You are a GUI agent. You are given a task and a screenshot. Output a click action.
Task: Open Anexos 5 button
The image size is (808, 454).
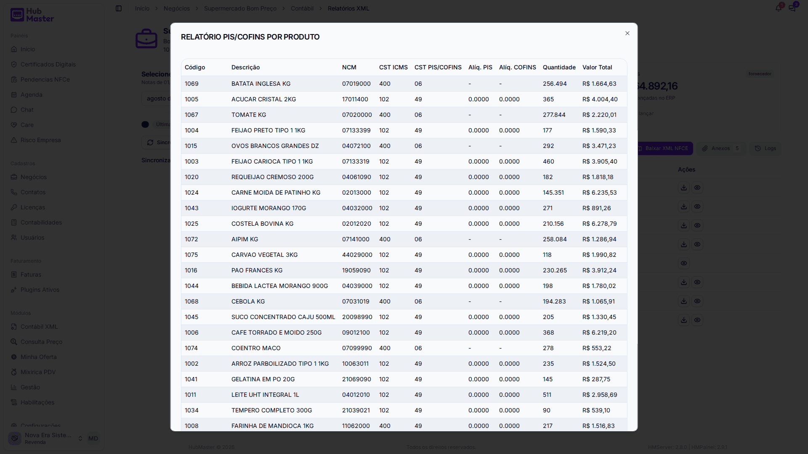[721, 148]
